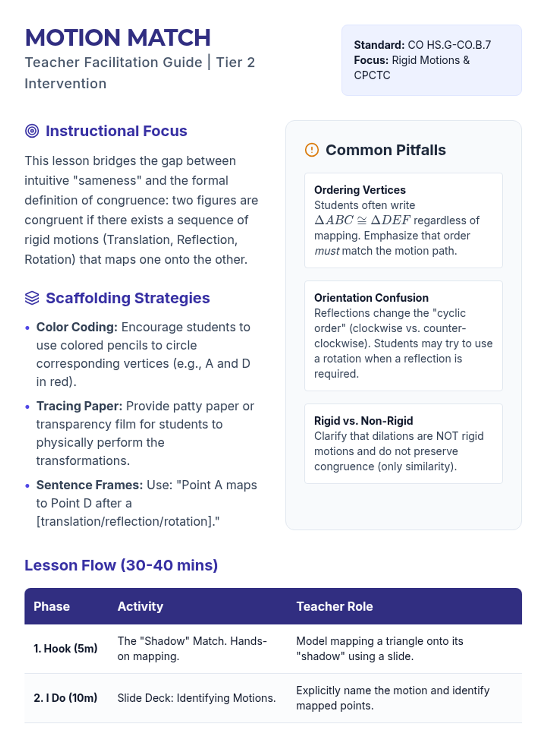This screenshot has height=729, width=546.
Task: Click the MOTION MATCH title
Action: pos(118,38)
